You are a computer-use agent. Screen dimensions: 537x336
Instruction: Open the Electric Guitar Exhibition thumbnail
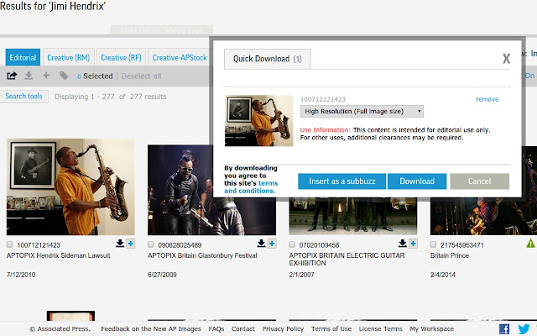(353, 216)
